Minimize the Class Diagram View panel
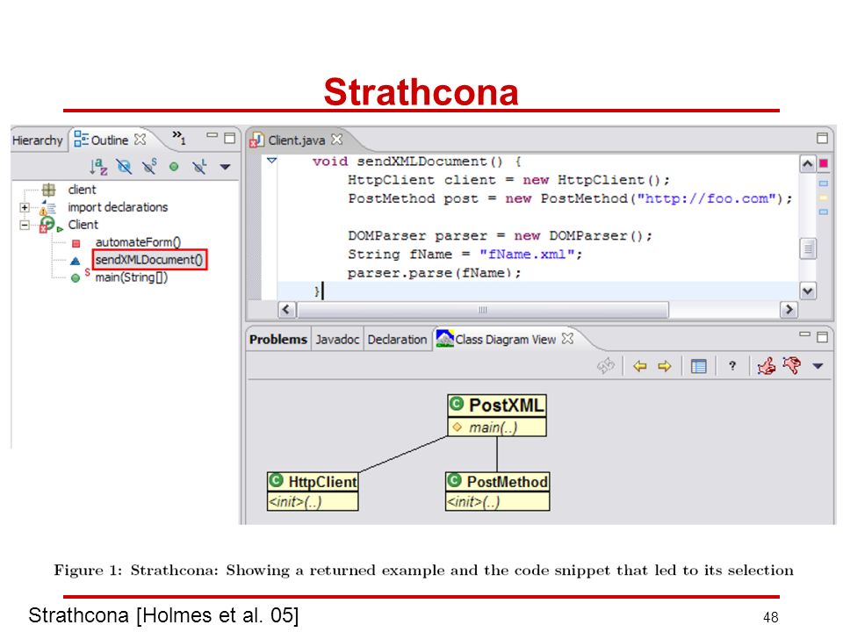The image size is (843, 632). (x=804, y=334)
